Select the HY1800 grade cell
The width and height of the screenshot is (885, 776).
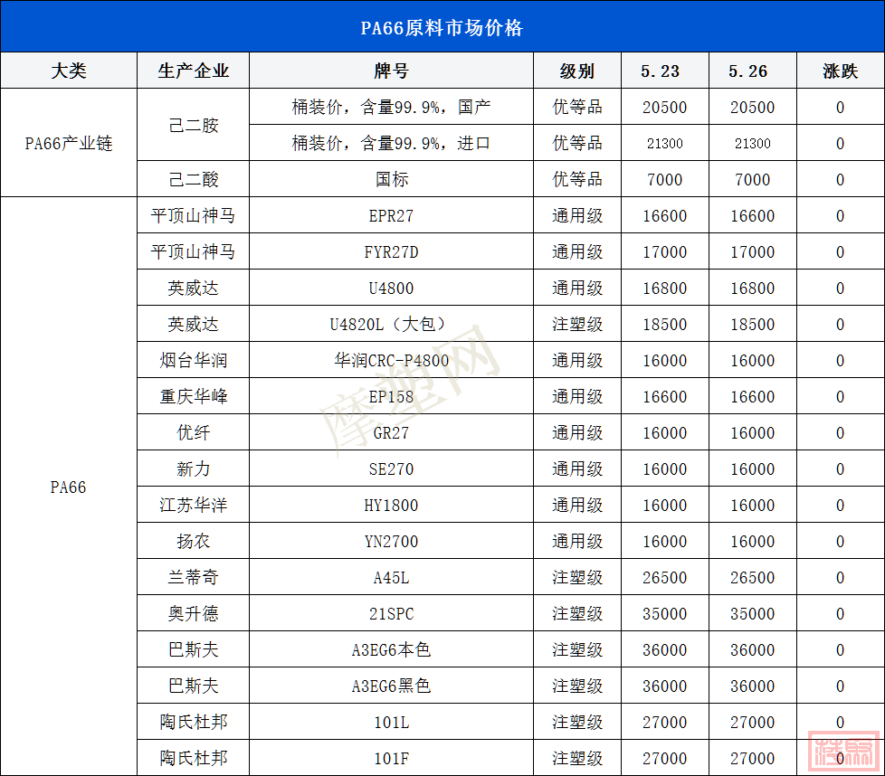(391, 505)
